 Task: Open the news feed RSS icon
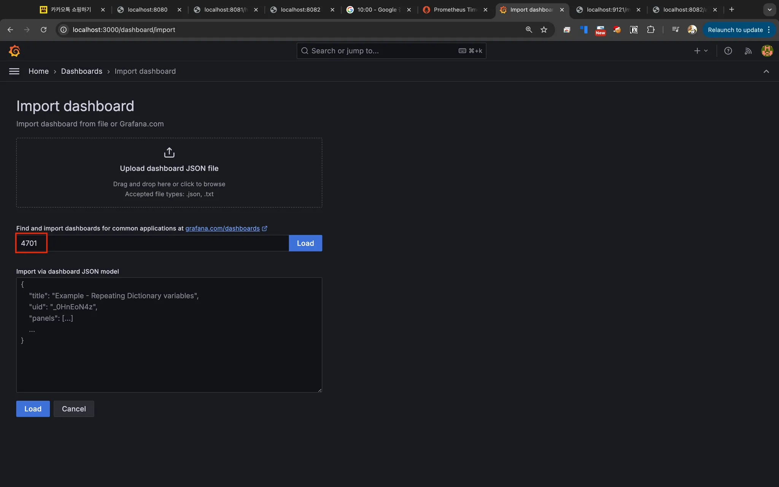pyautogui.click(x=748, y=51)
